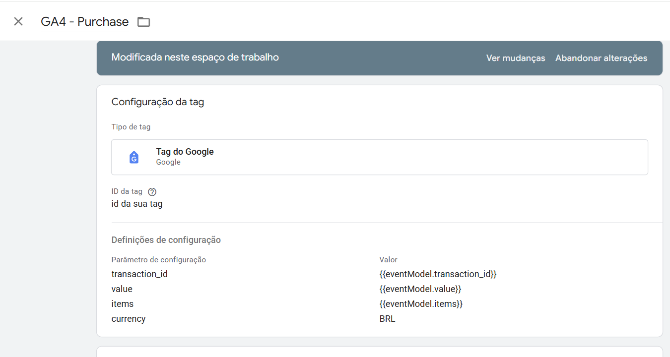Screen dimensions: 670x357
Task: Click the {{eventModel.transaction_id}} value
Action: click(x=438, y=274)
